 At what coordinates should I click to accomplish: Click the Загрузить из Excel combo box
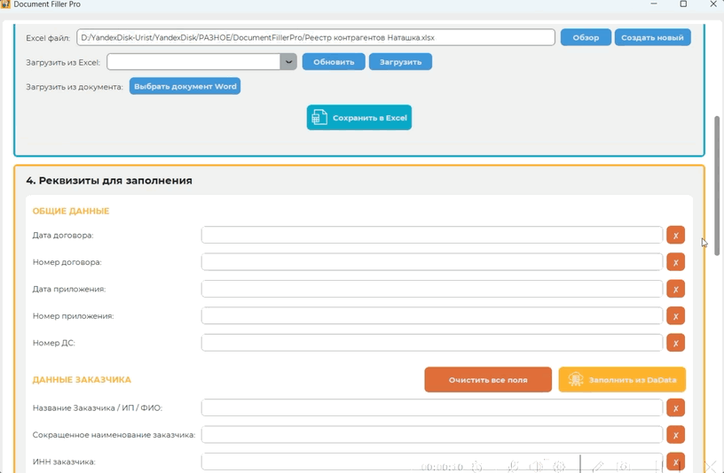coord(193,62)
